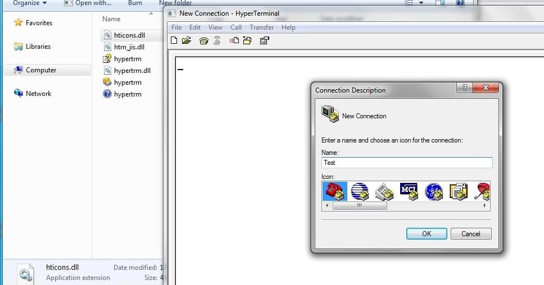The height and width of the screenshot is (285, 544).
Task: Select the hypertrm.dll file icon
Action: point(107,70)
